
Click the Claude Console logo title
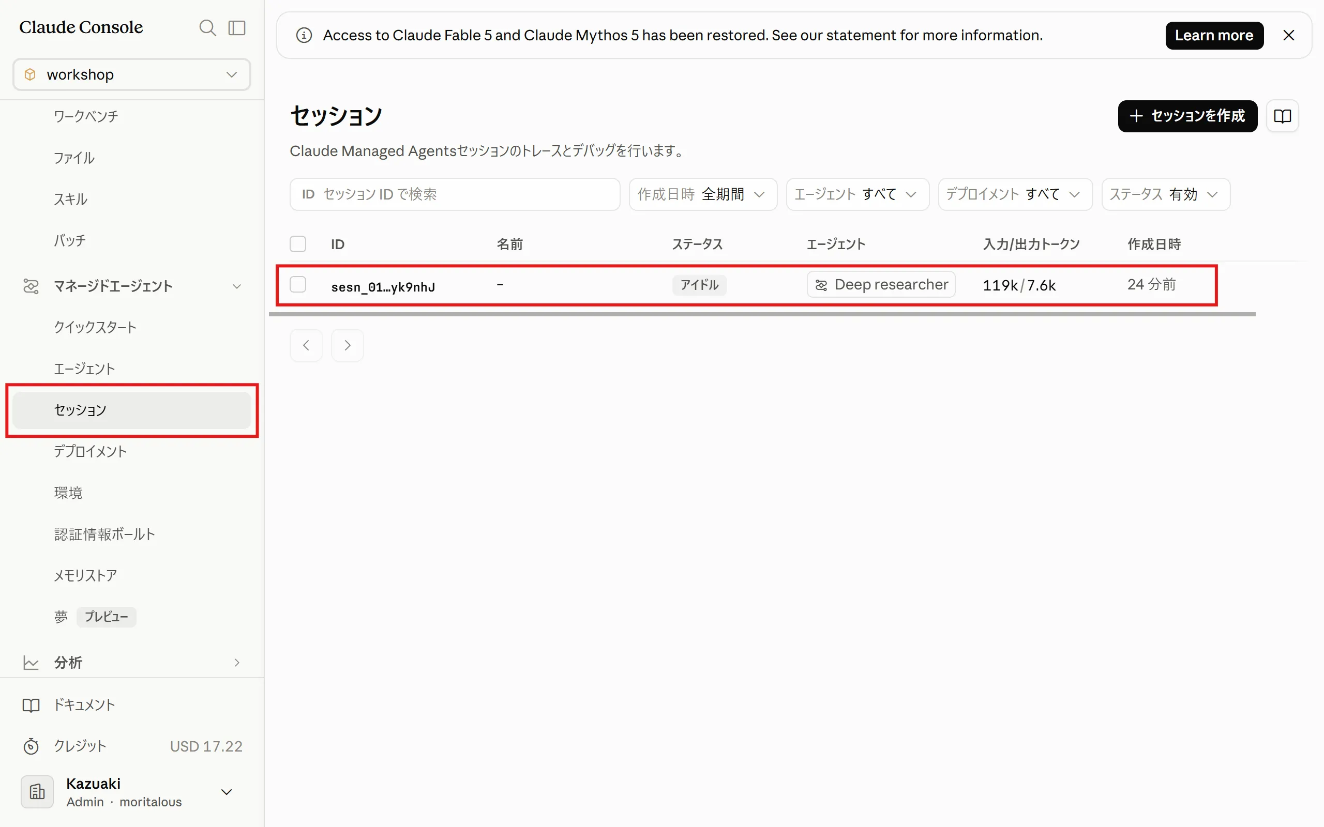click(x=81, y=27)
